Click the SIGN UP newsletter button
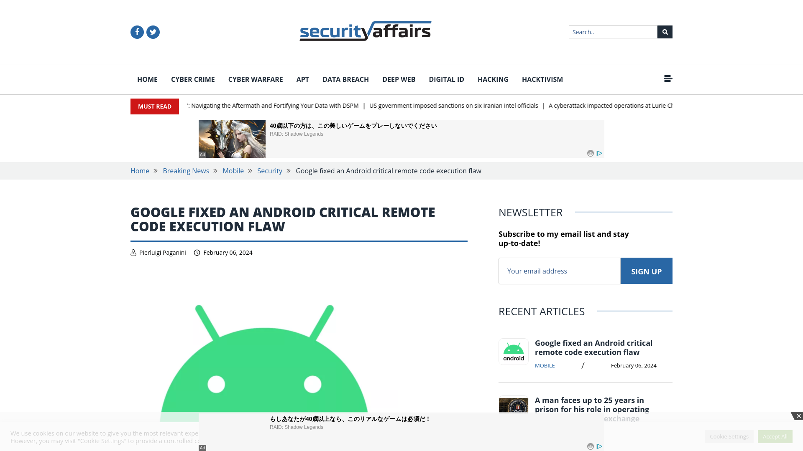The width and height of the screenshot is (803, 451). (x=646, y=270)
